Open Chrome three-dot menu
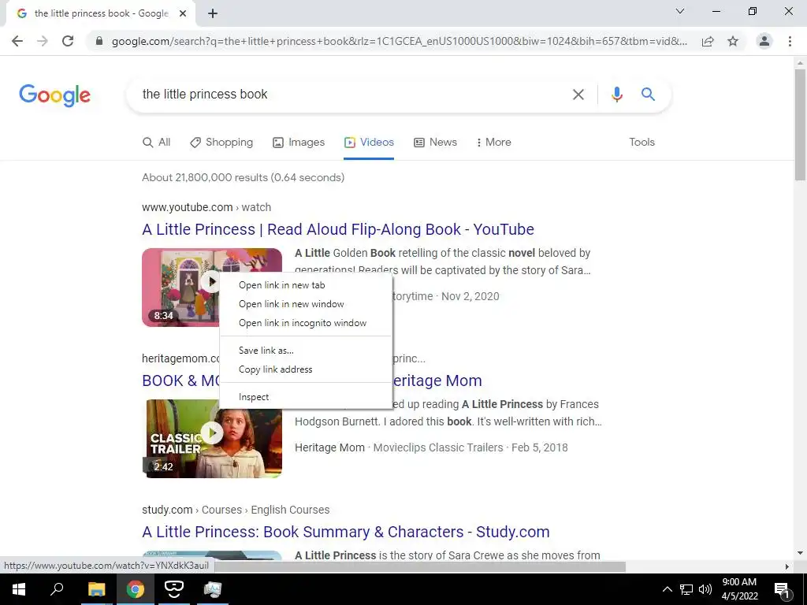Screen dimensions: 807x605 click(x=790, y=41)
